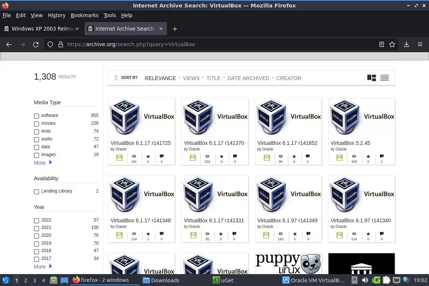Open the Firefox downloads panel icon
This screenshot has width=429, height=286.
pyautogui.click(x=407, y=44)
